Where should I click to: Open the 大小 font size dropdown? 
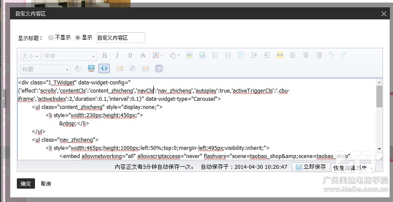[x=30, y=56]
